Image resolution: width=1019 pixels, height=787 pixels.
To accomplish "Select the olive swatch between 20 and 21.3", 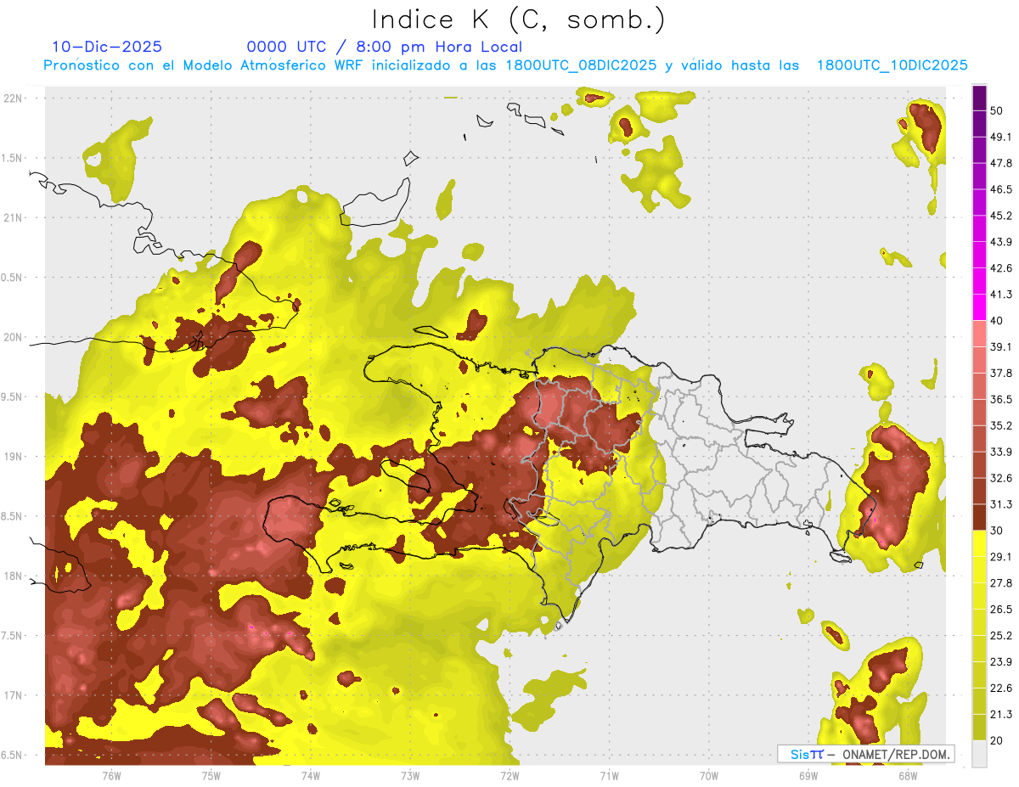I will tap(980, 727).
